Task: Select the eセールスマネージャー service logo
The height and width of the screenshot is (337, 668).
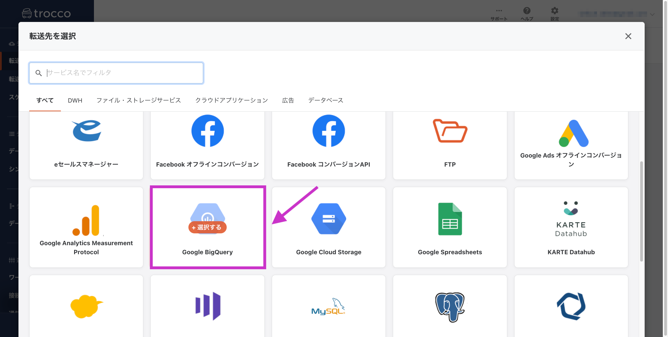Action: pyautogui.click(x=87, y=131)
